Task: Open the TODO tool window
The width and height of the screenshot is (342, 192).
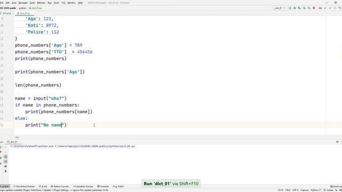Action: [118, 187]
